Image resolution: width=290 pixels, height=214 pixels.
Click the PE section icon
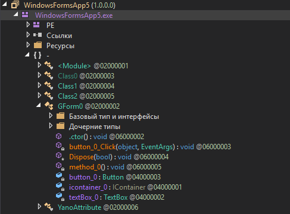point(36,24)
